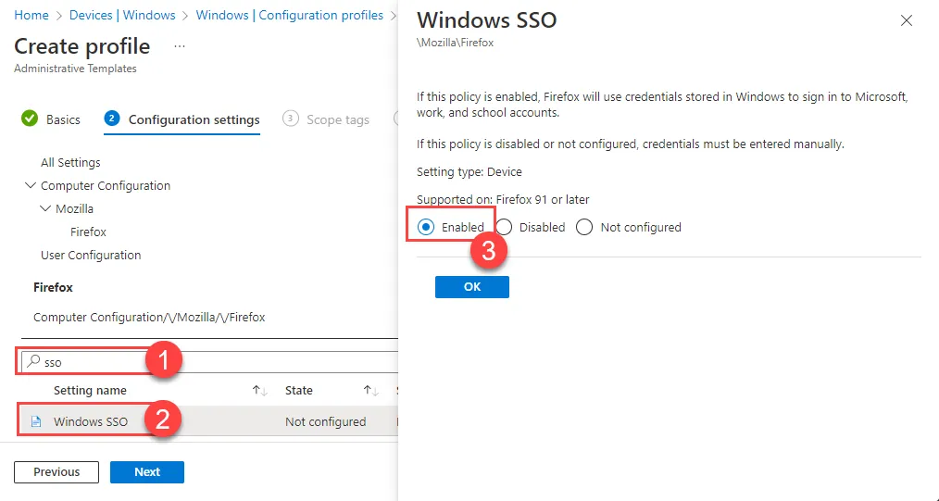Sort by Setting name column arrows
Viewport: 939px width, 501px height.
coord(259,390)
